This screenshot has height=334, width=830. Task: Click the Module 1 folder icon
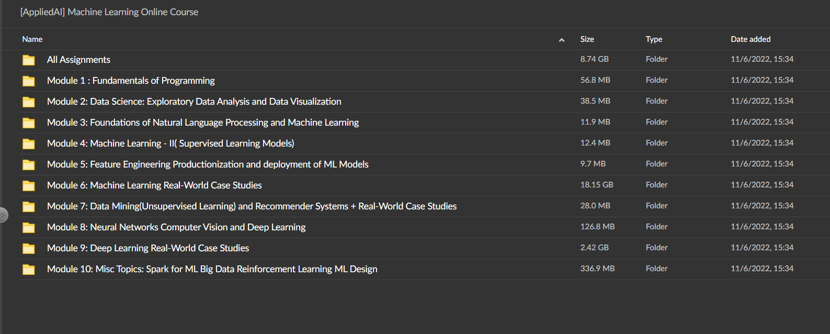click(29, 81)
